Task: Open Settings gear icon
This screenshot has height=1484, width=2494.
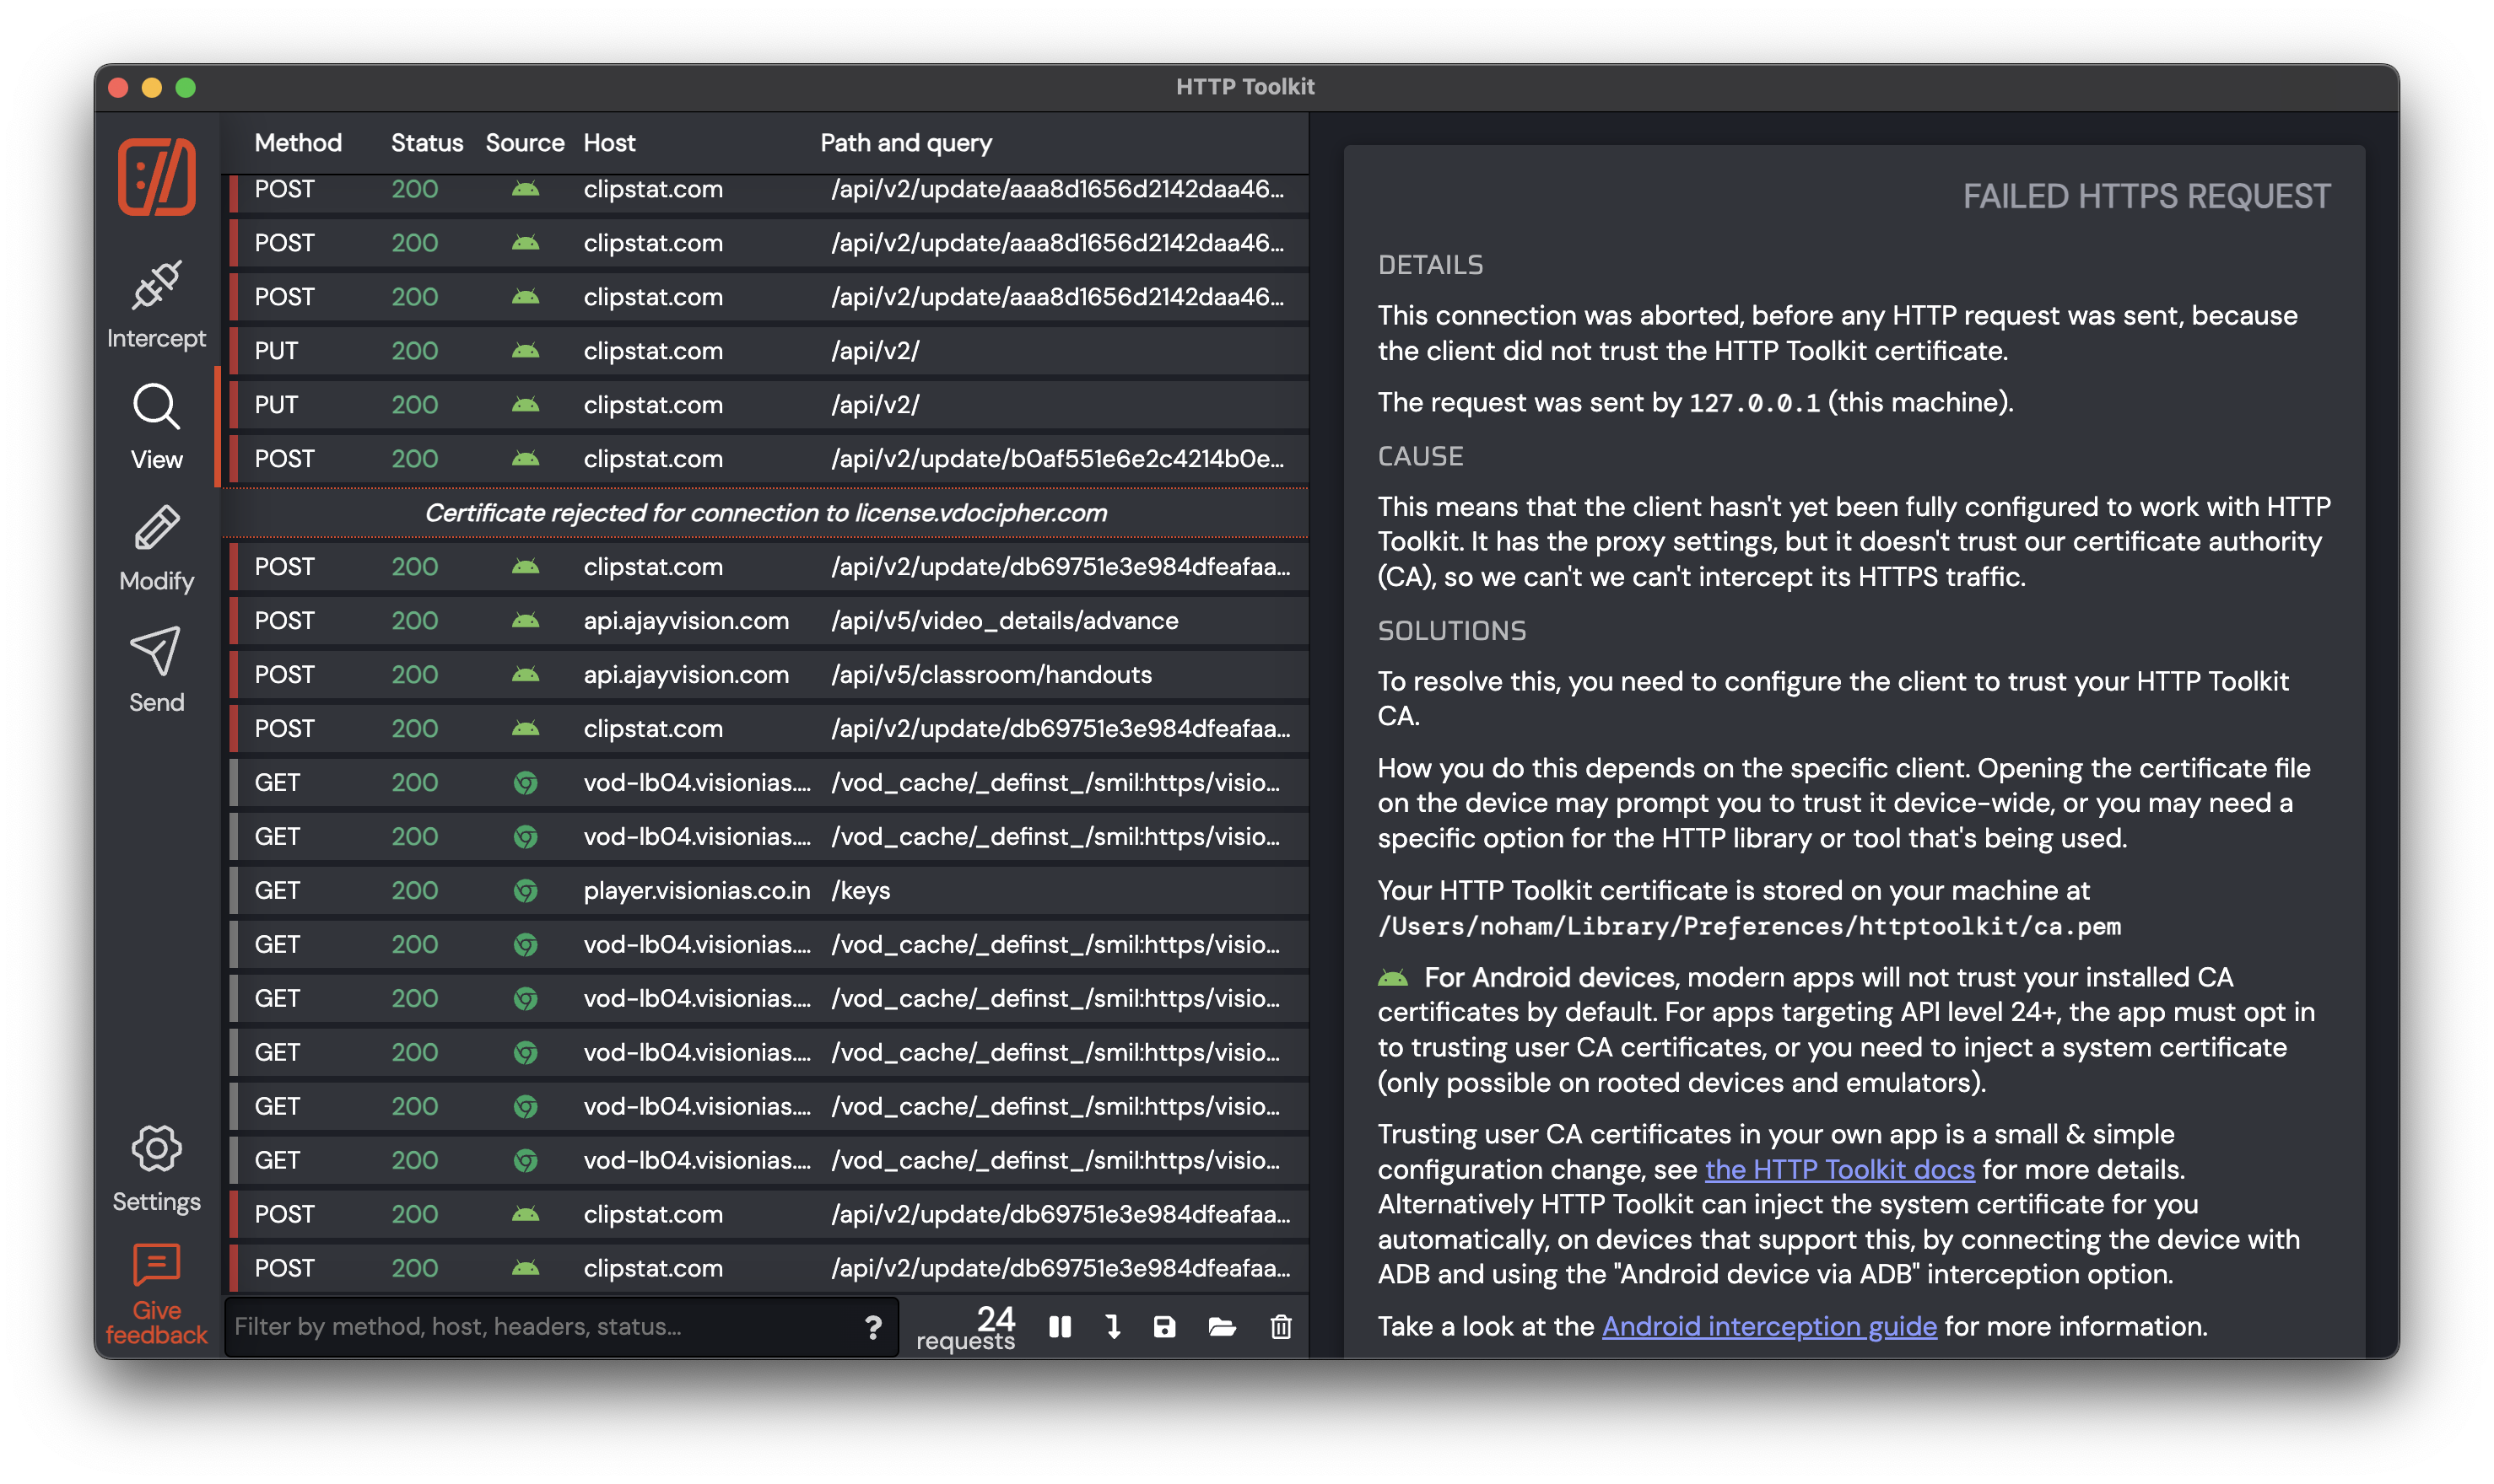Action: pos(156,1149)
